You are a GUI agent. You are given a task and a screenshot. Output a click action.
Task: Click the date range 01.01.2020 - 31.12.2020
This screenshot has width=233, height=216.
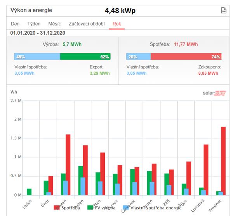pyautogui.click(x=38, y=33)
